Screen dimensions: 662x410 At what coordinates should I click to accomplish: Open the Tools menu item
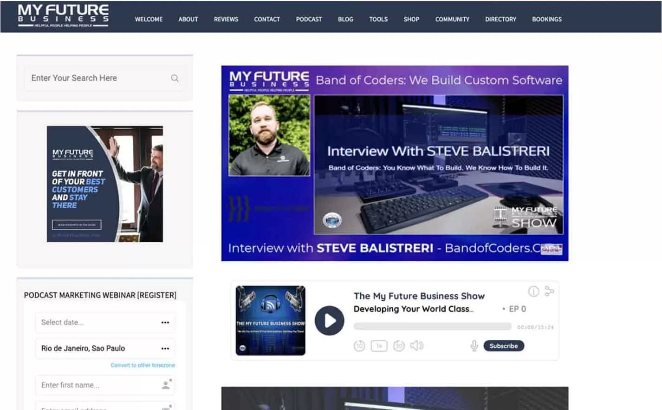[x=378, y=19]
